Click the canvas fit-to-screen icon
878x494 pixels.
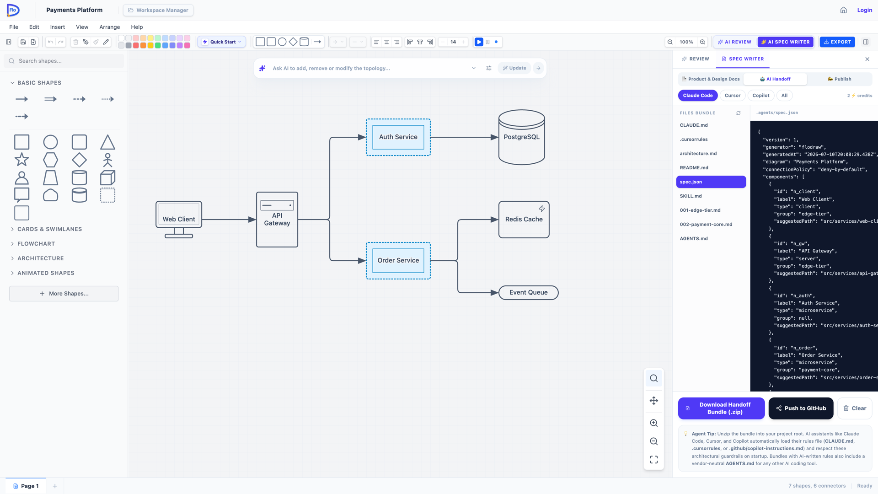[654, 459]
